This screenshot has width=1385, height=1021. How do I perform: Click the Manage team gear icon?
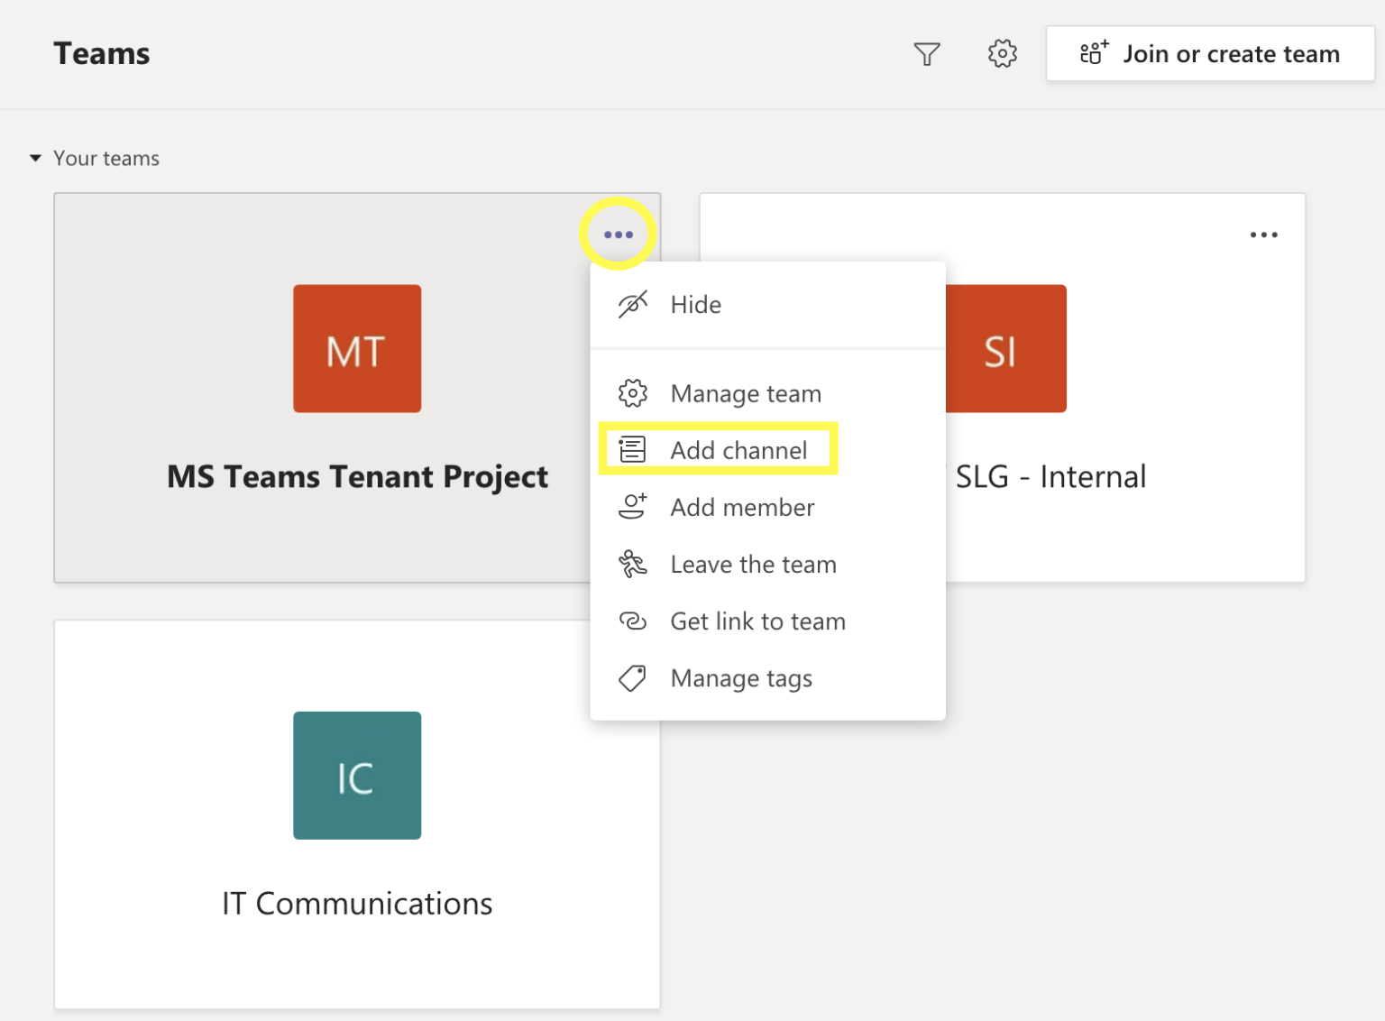(634, 393)
